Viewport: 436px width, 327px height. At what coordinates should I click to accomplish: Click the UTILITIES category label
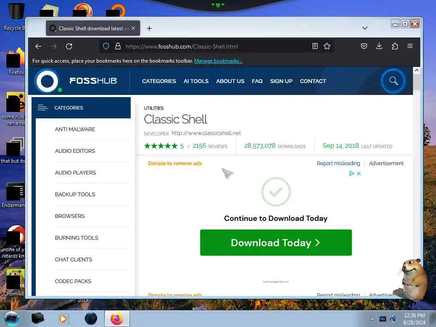[154, 108]
